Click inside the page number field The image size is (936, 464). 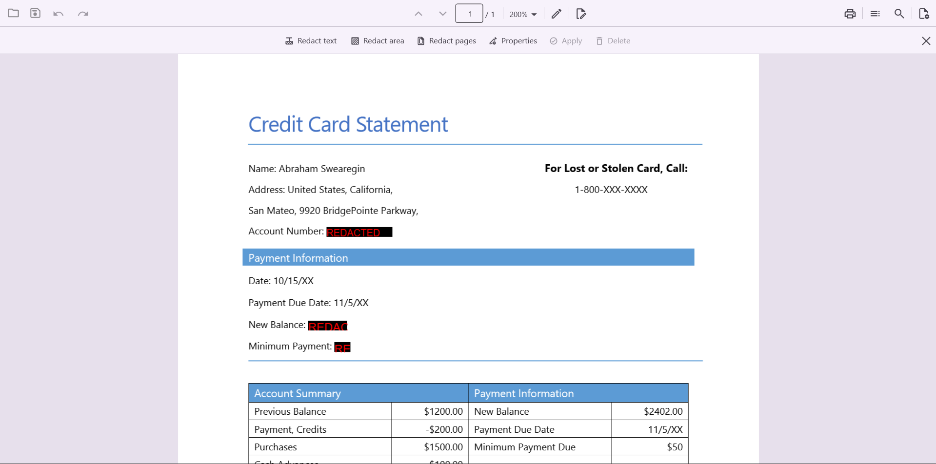click(469, 13)
